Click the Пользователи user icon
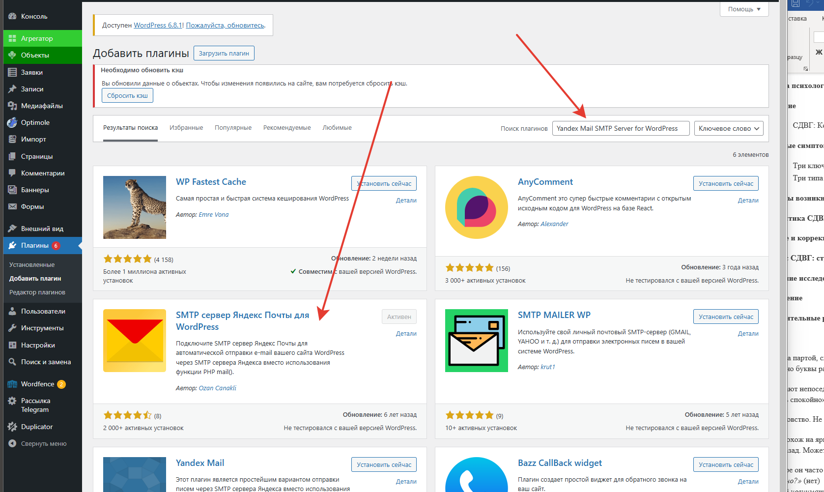Viewport: 824px width, 492px height. [12, 311]
